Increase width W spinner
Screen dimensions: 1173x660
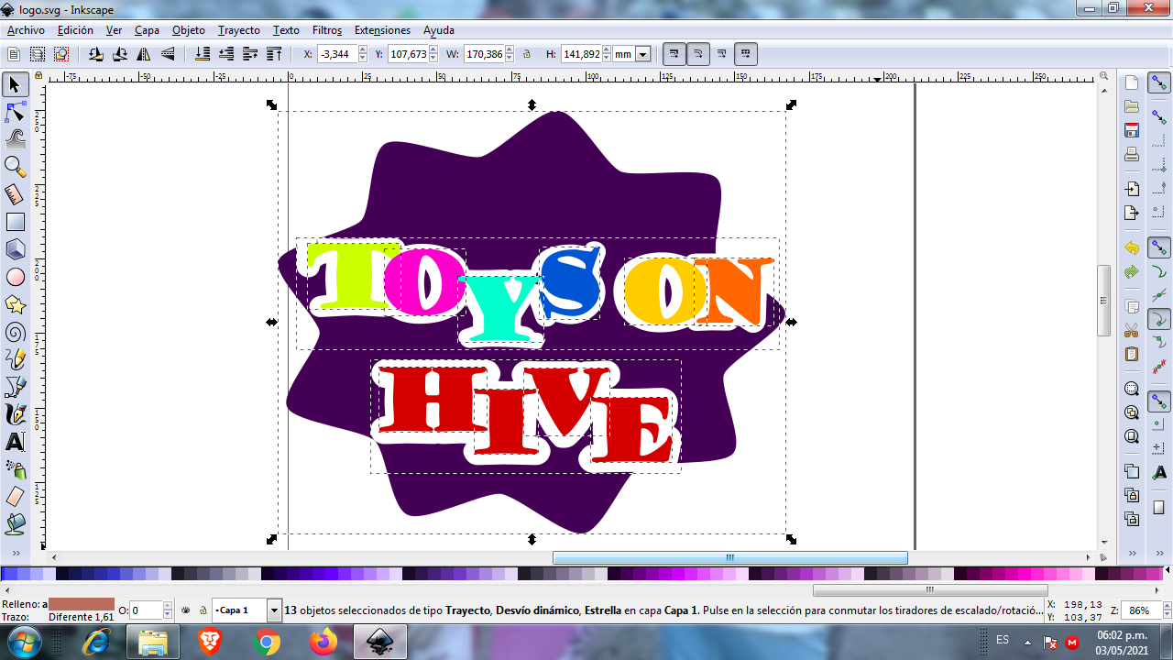(510, 50)
